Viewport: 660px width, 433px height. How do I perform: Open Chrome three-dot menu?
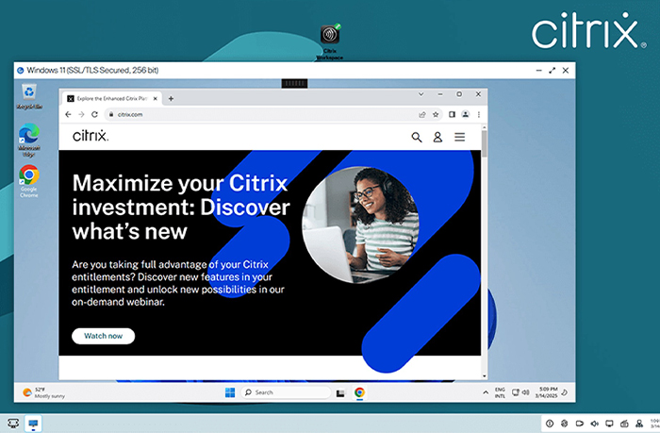point(479,114)
